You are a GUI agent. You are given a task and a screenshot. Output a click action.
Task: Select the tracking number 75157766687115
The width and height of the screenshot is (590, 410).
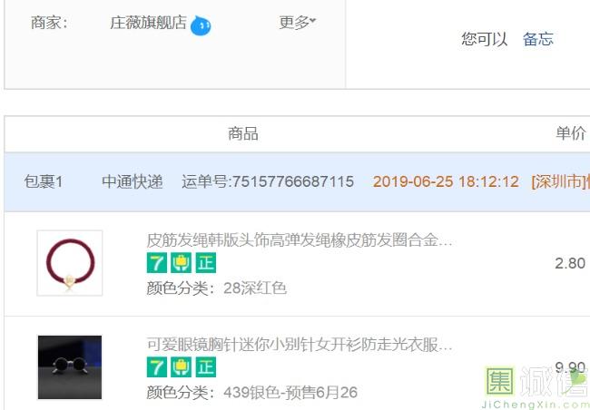(x=293, y=181)
